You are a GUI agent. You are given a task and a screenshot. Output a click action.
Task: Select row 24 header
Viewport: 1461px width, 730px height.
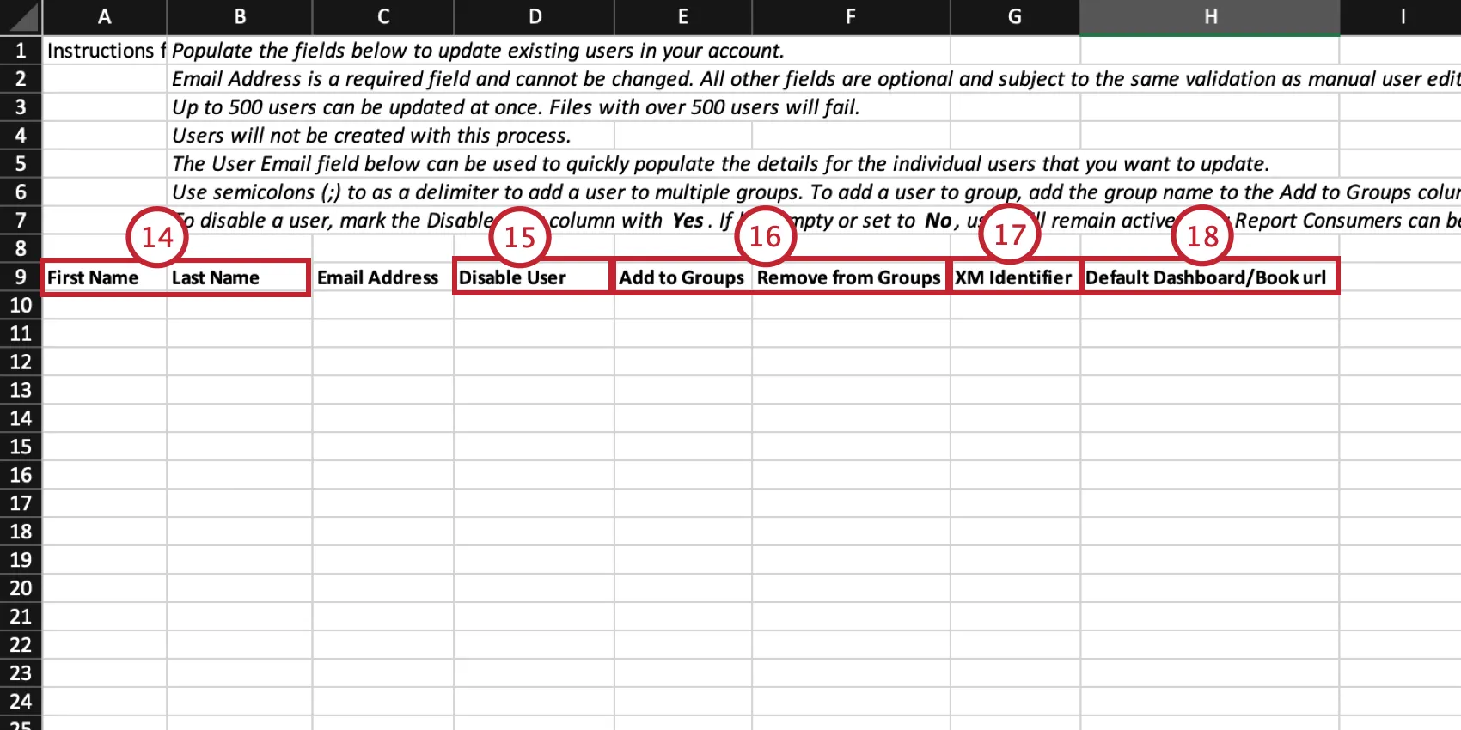tap(21, 703)
